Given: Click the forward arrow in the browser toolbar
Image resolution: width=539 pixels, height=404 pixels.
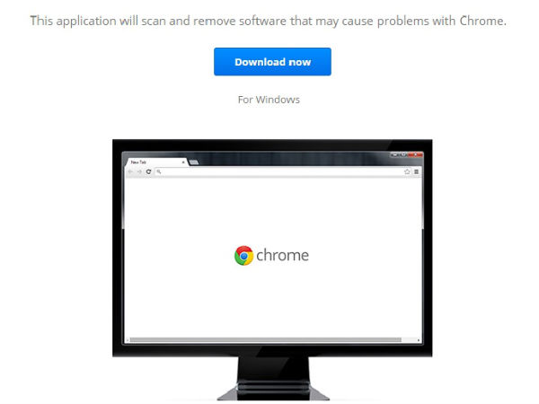Looking at the screenshot, I should [139, 171].
